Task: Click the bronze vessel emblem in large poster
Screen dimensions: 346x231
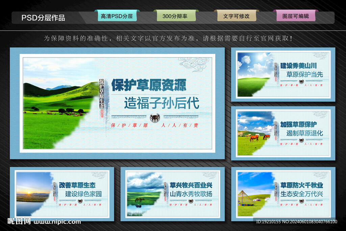Action: pyautogui.click(x=155, y=118)
